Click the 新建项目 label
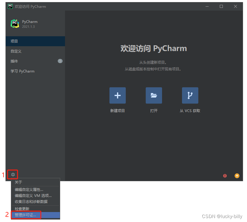Image resolution: width=247 pixels, height=222 pixels. [x=118, y=111]
